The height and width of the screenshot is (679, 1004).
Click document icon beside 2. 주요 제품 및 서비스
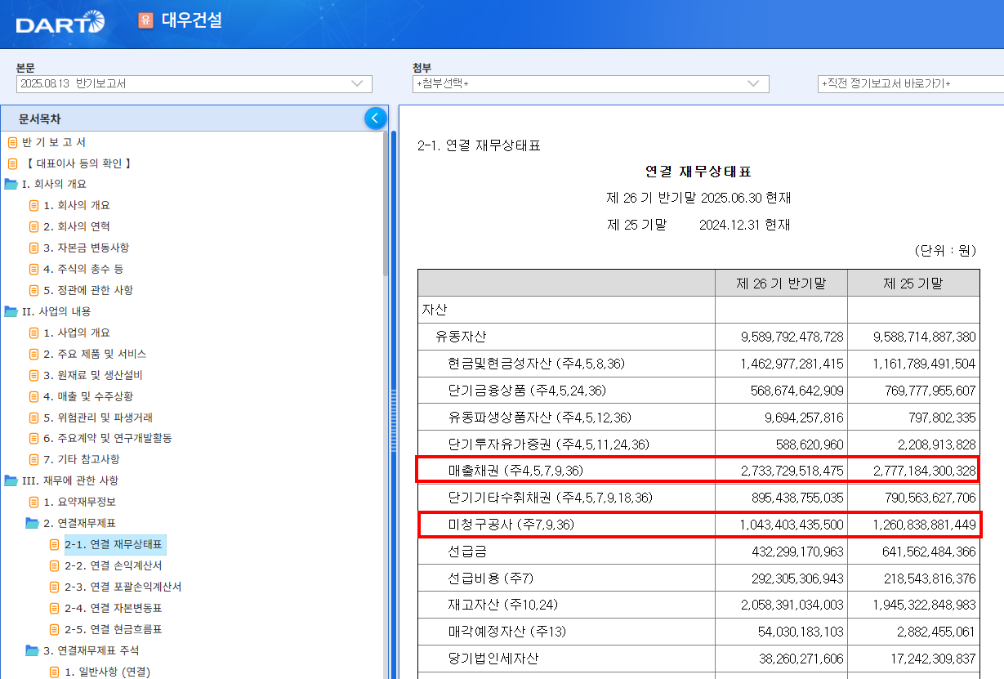tap(33, 354)
